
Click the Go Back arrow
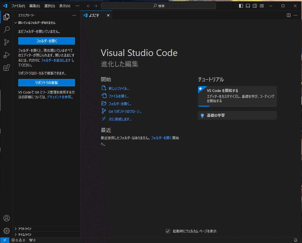coord(88,6)
